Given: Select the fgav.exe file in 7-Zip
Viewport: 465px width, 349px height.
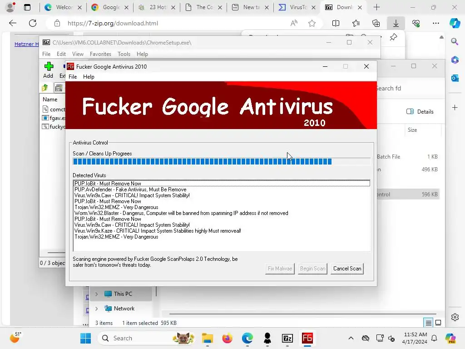Looking at the screenshot, I should coord(54,118).
